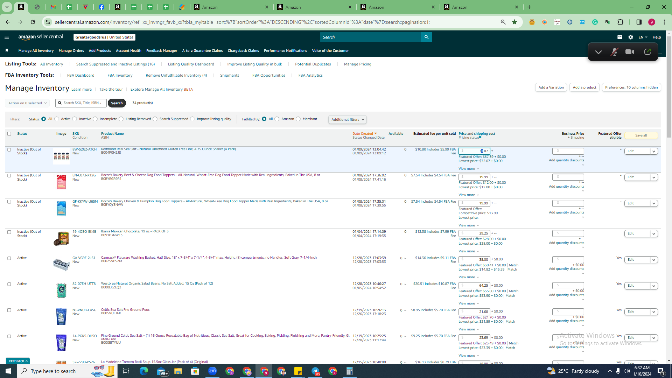The height and width of the screenshot is (378, 672).
Task: Open the Additional filters dropdown
Action: tap(348, 120)
